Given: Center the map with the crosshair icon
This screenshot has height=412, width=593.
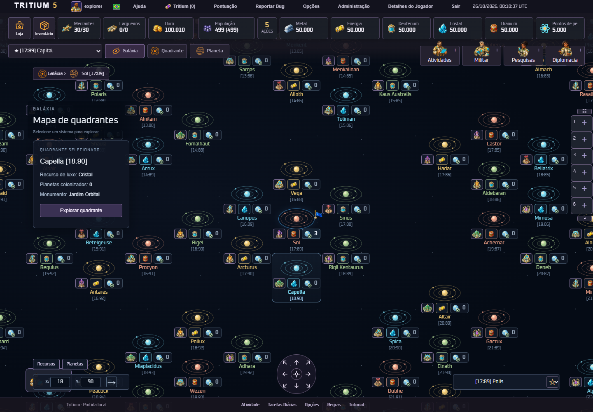Looking at the screenshot, I should 296,374.
